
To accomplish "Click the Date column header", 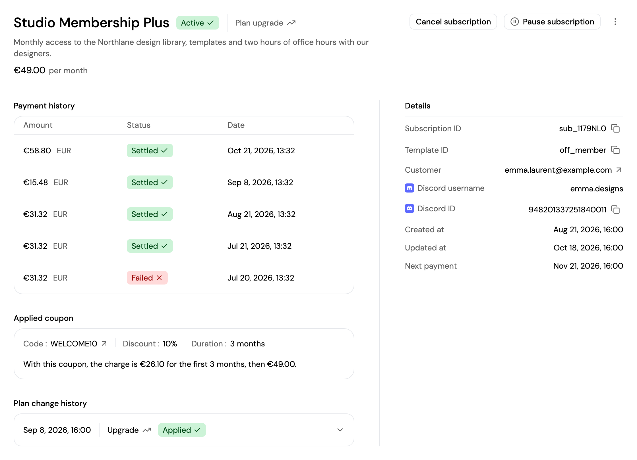I will [236, 125].
